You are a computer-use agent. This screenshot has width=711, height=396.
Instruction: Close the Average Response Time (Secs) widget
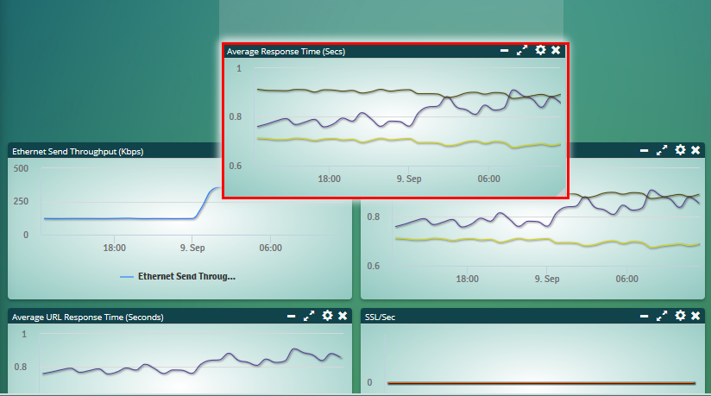pyautogui.click(x=556, y=50)
